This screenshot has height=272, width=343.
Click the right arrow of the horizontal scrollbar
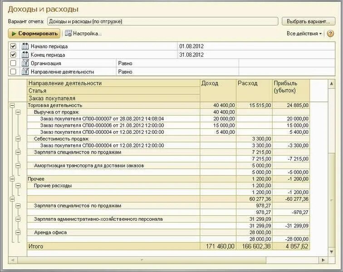(x=323, y=260)
